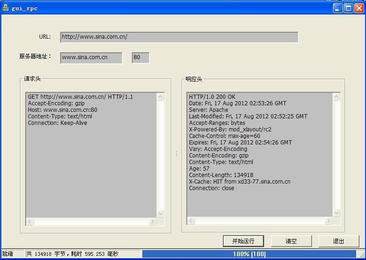Click the 请求头 group label
The image size is (366, 260).
click(x=32, y=79)
